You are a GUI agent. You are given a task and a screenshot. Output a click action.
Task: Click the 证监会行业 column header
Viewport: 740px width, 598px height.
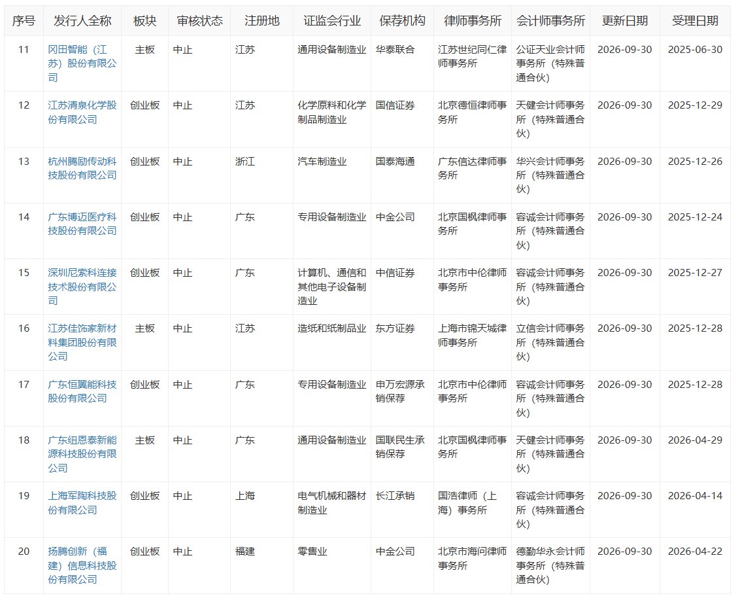pyautogui.click(x=332, y=21)
